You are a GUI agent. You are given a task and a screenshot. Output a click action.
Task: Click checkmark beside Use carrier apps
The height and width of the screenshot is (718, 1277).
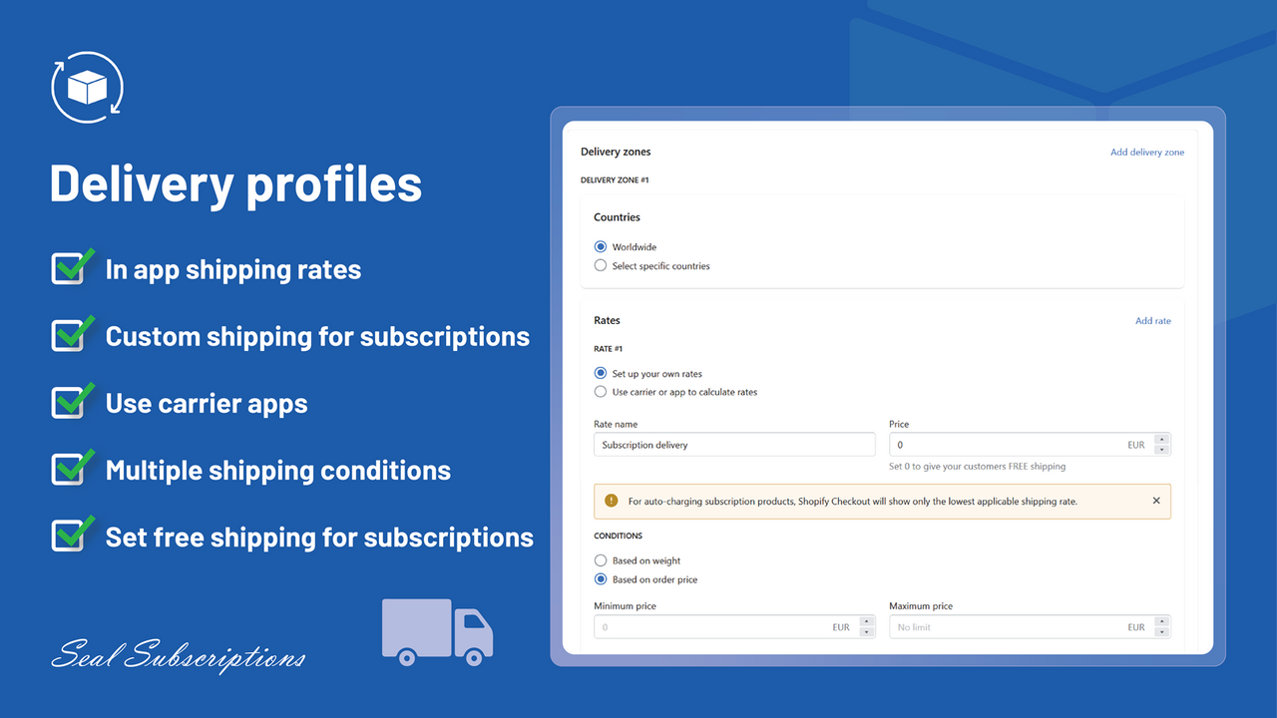(x=72, y=401)
